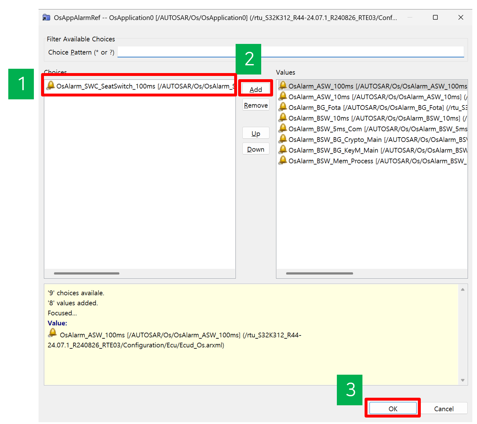The height and width of the screenshot is (424, 477).
Task: Cancel the OsAppAlarmRef dialog
Action: pos(443,409)
